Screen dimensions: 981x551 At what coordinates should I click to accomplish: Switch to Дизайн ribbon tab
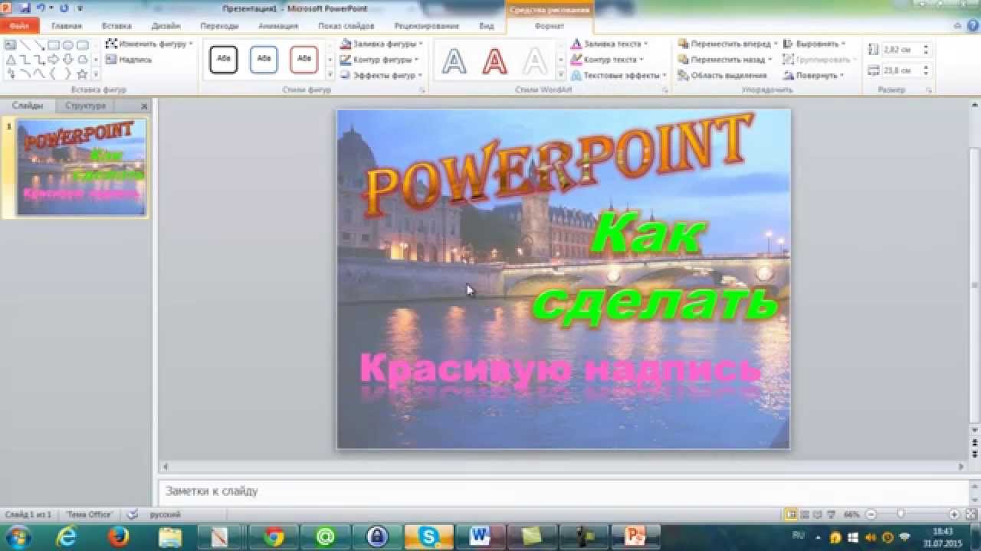tap(166, 26)
